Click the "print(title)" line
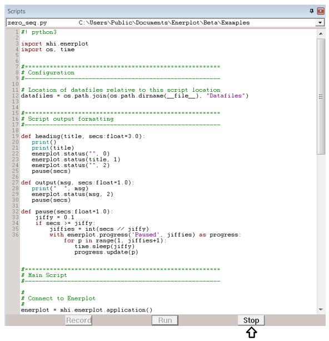Screen dimensions: 329x341 pos(53,148)
